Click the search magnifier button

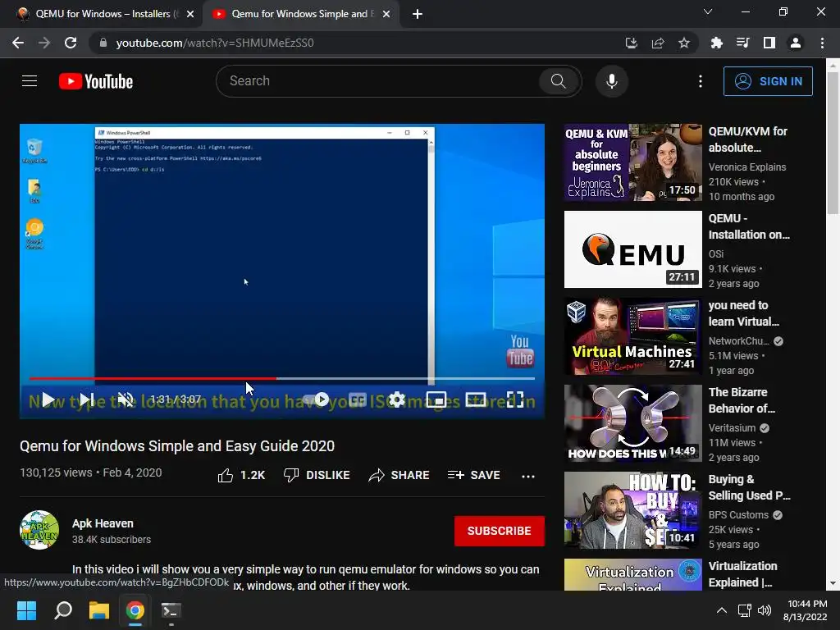pos(558,81)
